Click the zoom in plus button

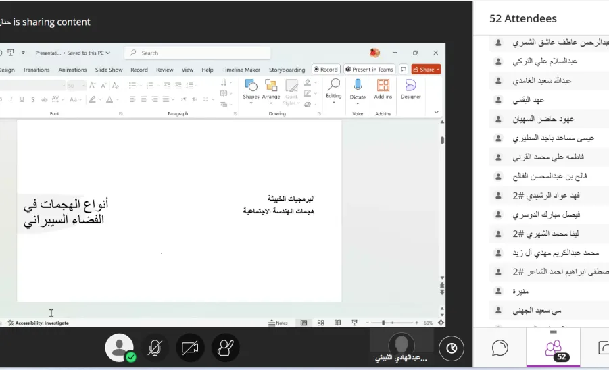coord(417,323)
